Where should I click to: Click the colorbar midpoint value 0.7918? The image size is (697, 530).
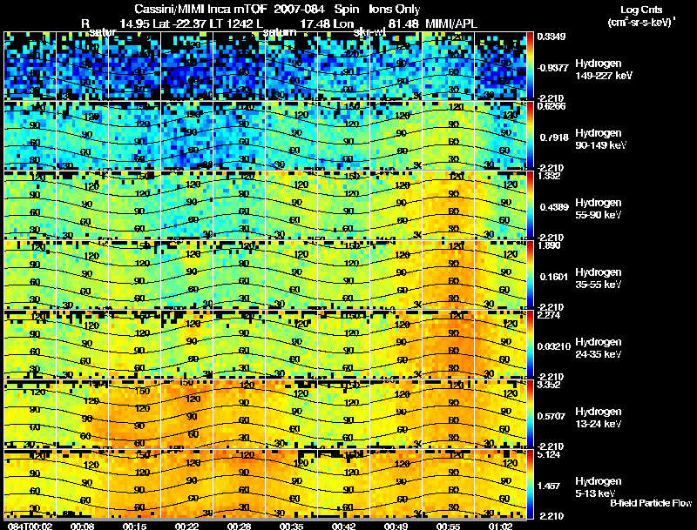554,138
